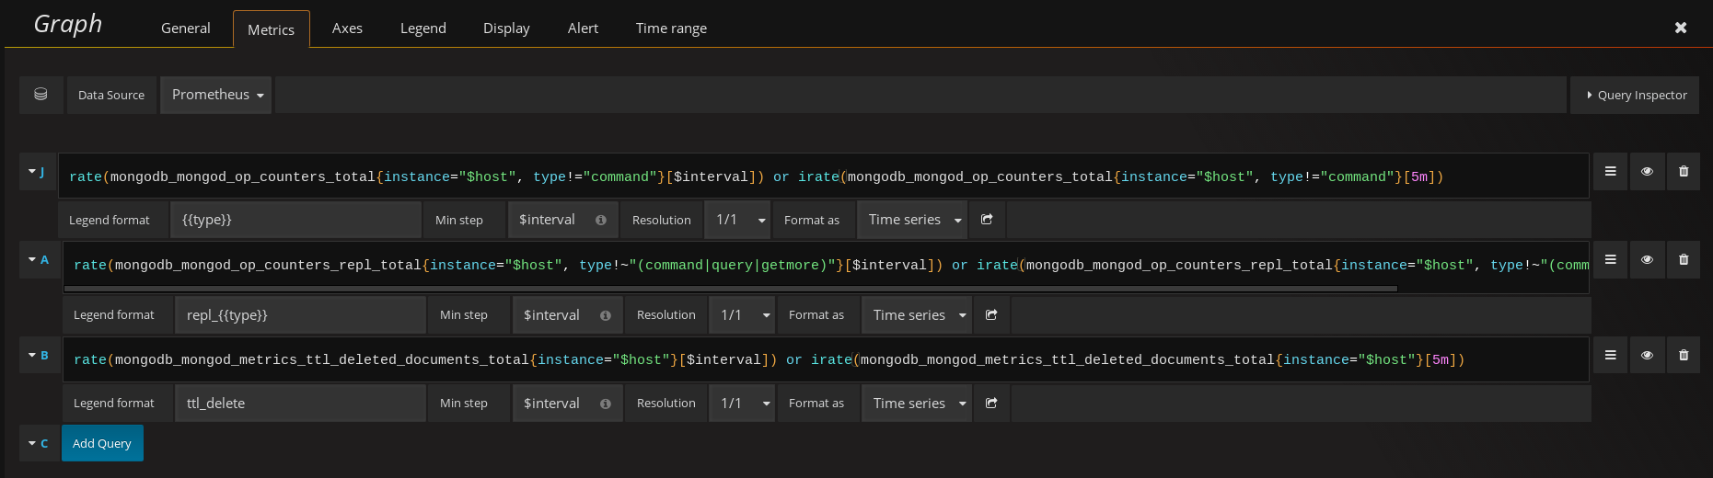Open the Time range tab

[x=671, y=28]
